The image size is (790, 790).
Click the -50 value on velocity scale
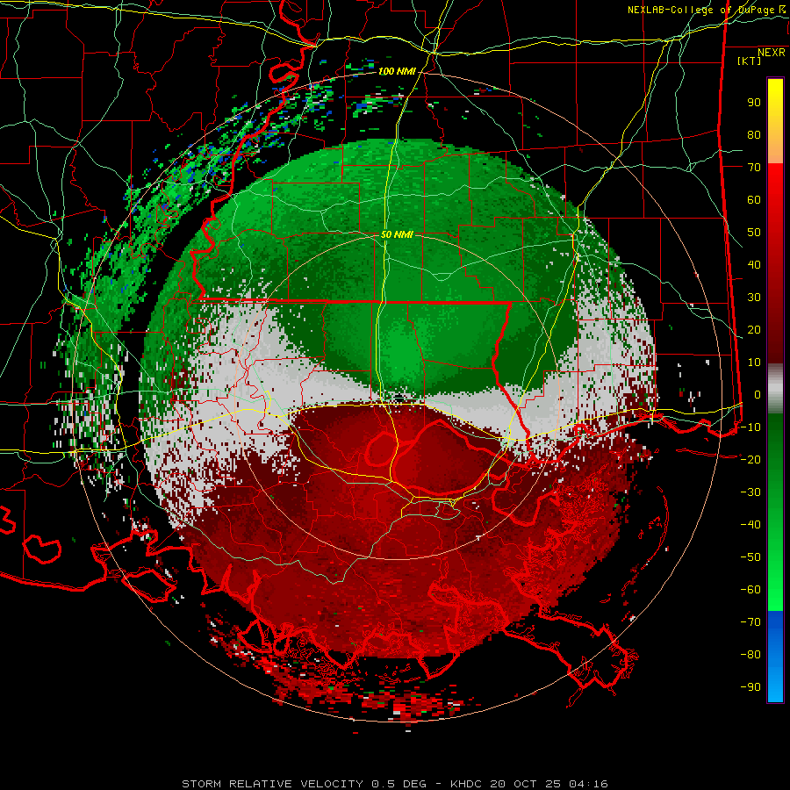tap(750, 557)
